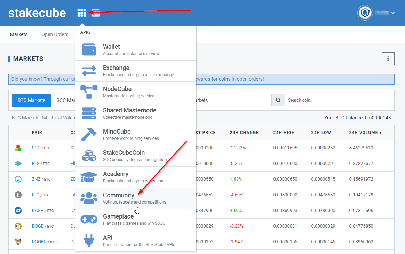The image size is (405, 254).
Task: Open ZNZ / BTC pair link
Action: pyautogui.click(x=41, y=179)
